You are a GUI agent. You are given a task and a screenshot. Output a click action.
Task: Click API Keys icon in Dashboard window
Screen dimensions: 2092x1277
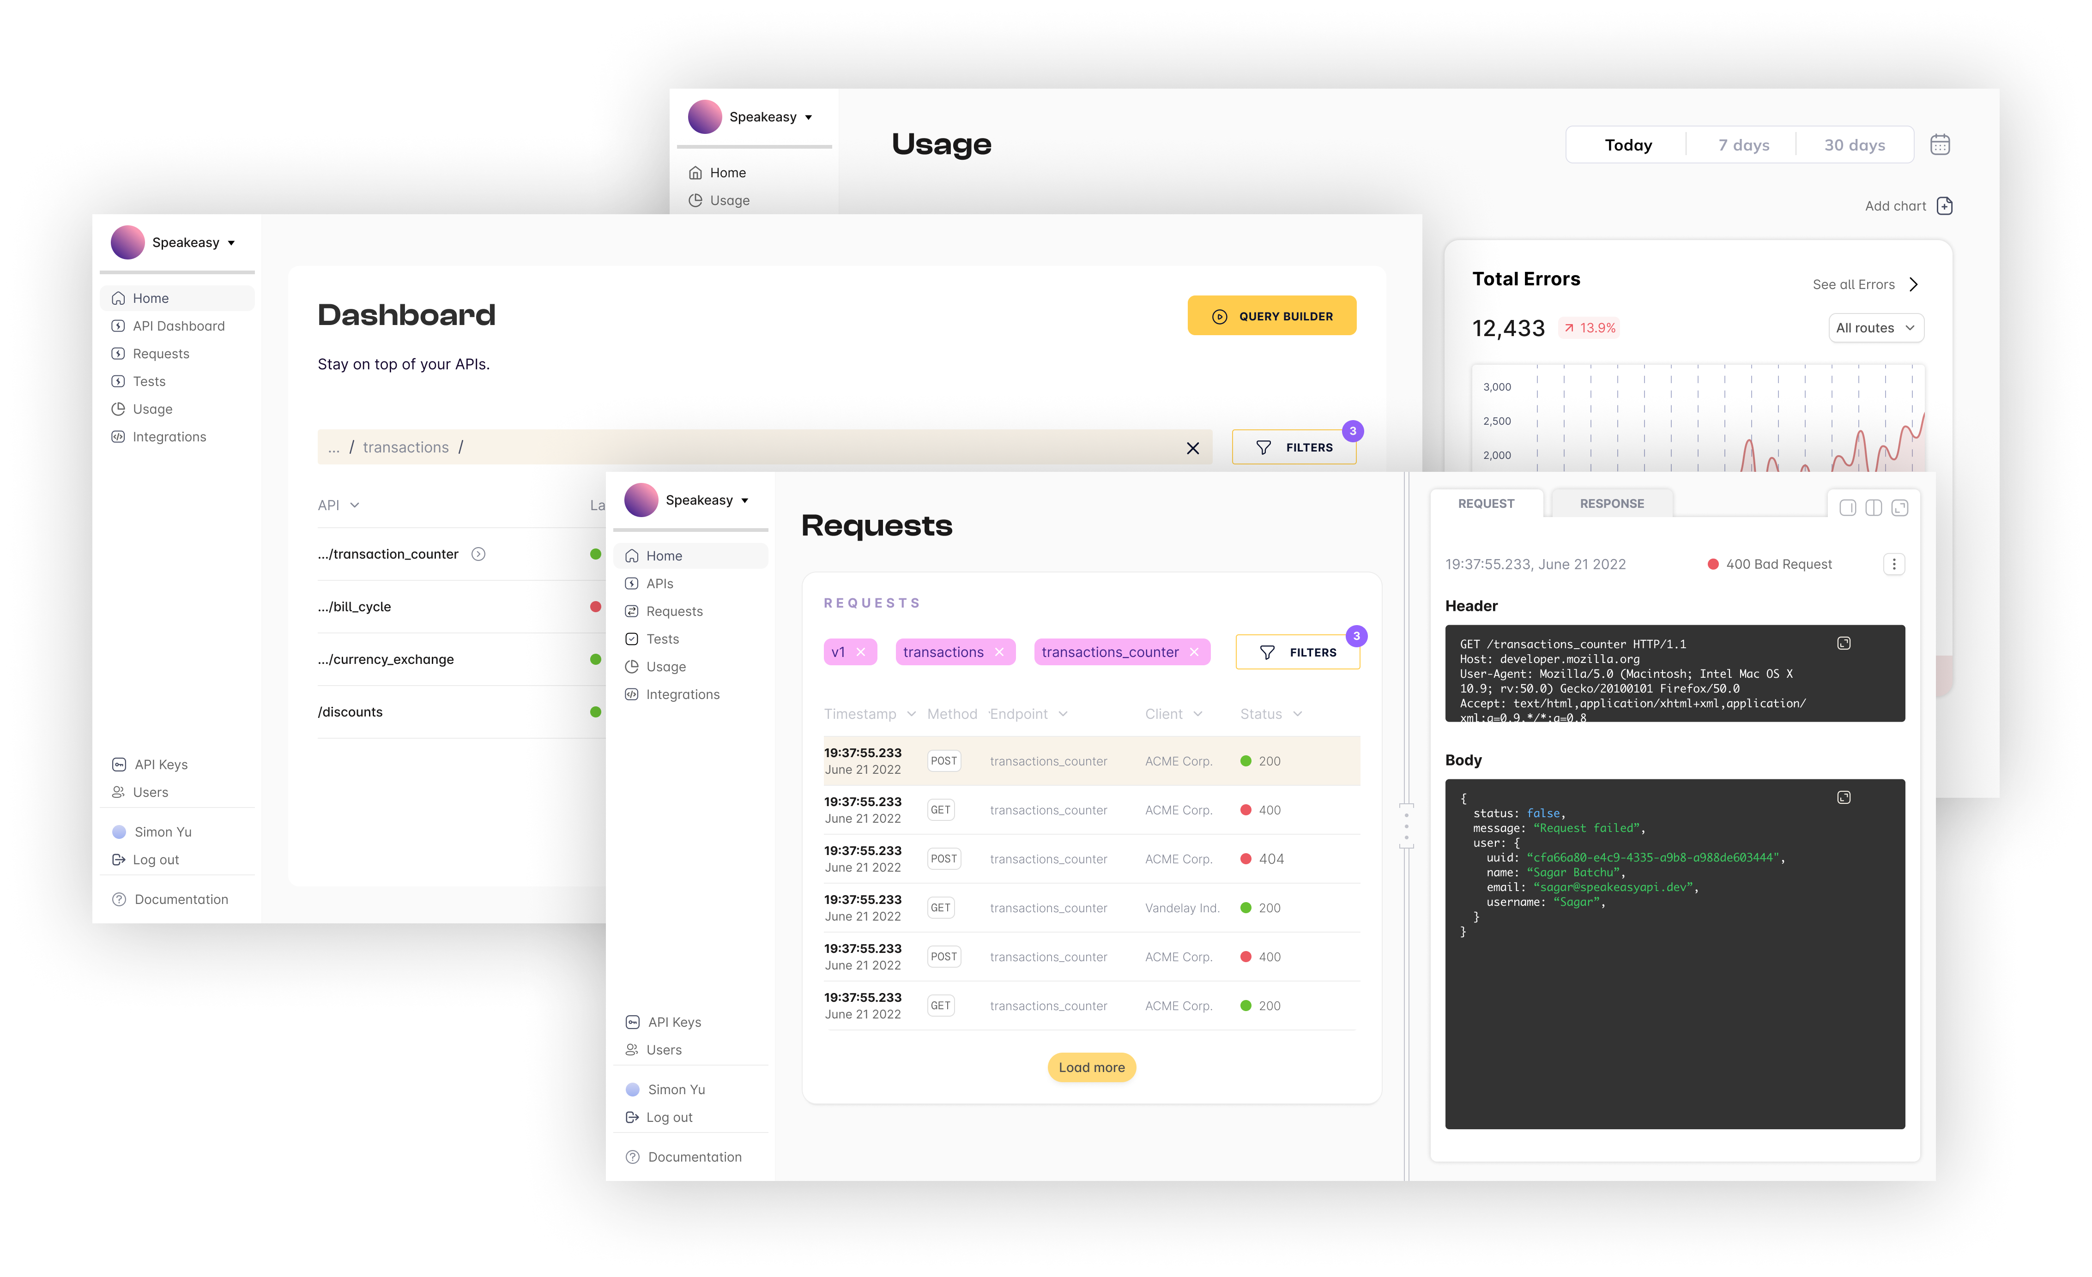120,765
